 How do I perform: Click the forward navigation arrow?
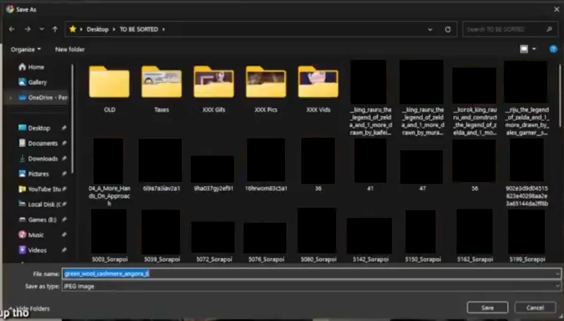pos(28,29)
